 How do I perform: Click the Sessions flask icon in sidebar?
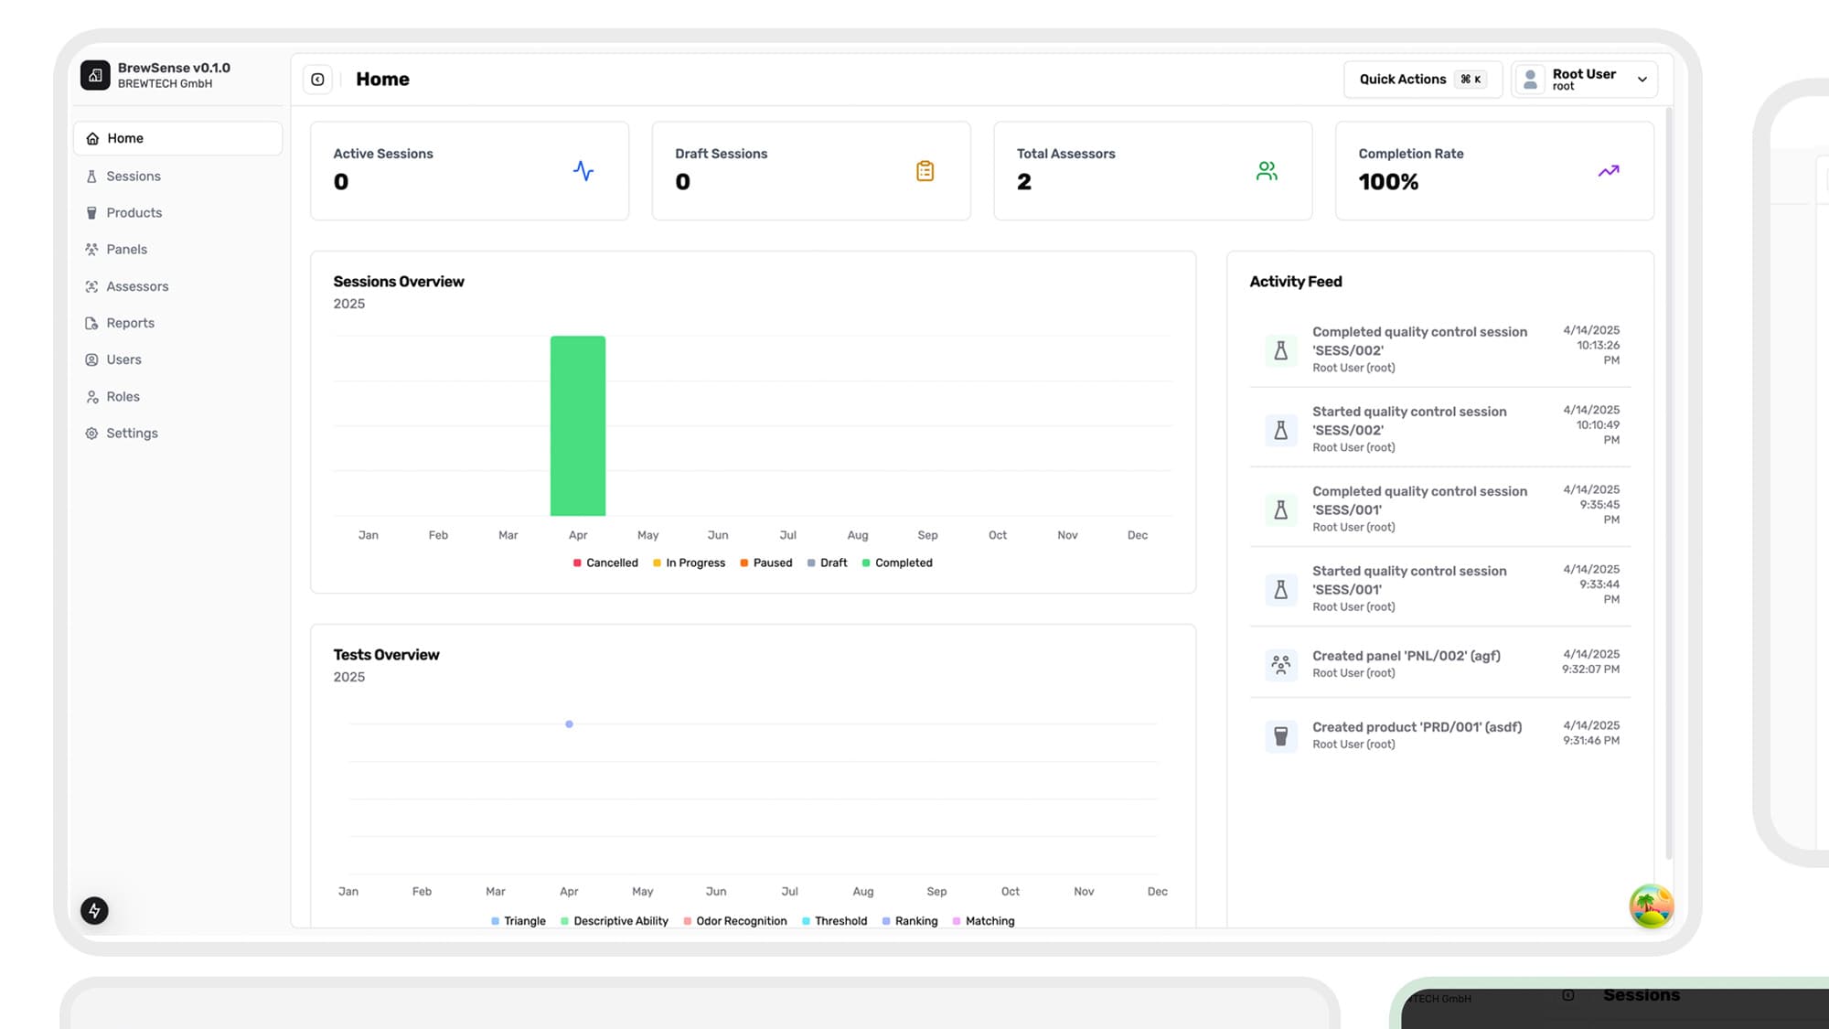91,176
